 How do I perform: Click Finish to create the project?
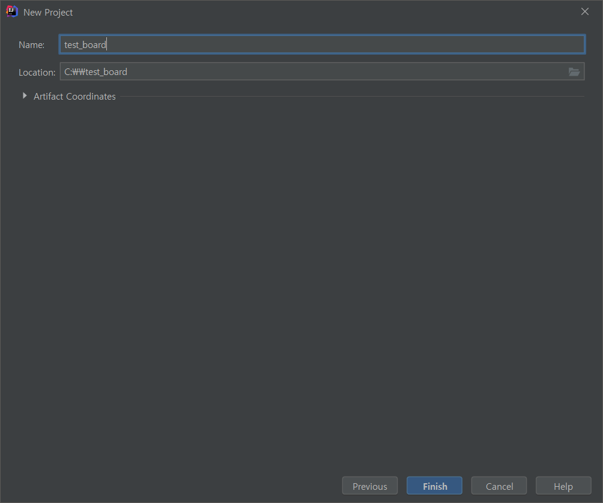click(435, 486)
